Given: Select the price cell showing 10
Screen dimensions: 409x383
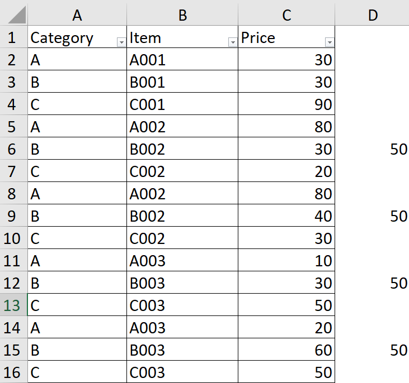Looking at the screenshot, I should tap(286, 261).
